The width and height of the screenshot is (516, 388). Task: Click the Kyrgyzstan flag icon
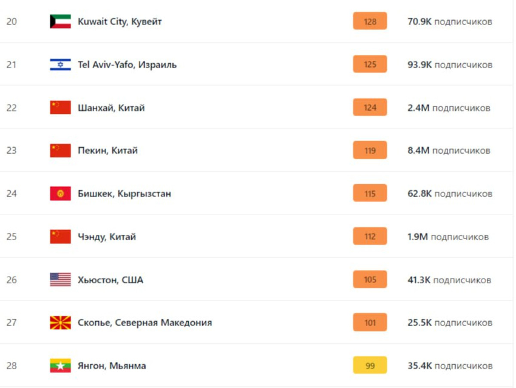click(60, 194)
